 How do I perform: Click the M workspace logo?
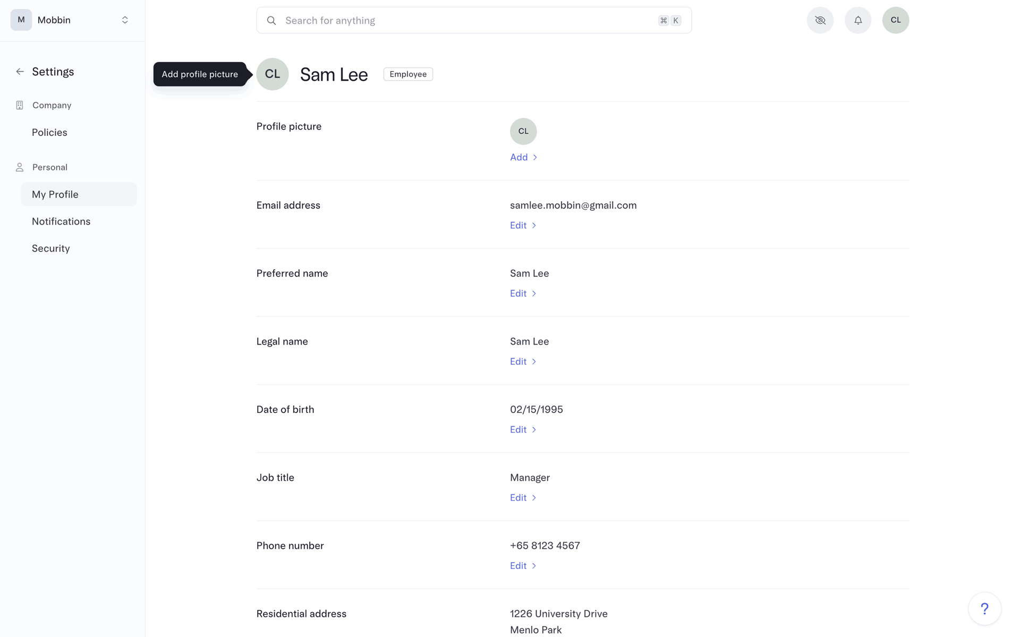pos(21,20)
